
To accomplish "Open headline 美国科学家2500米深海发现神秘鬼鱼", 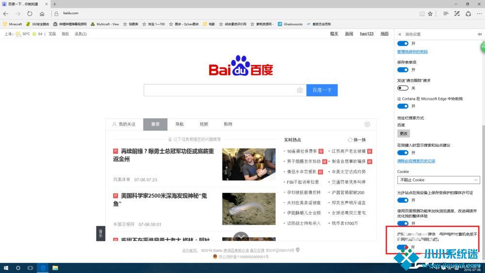I will 160,199.
